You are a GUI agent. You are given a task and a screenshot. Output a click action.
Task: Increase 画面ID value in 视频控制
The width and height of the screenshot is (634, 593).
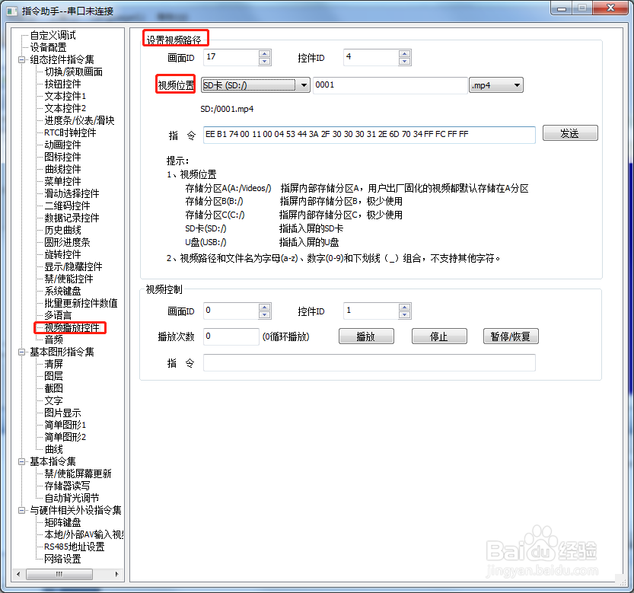(x=264, y=307)
